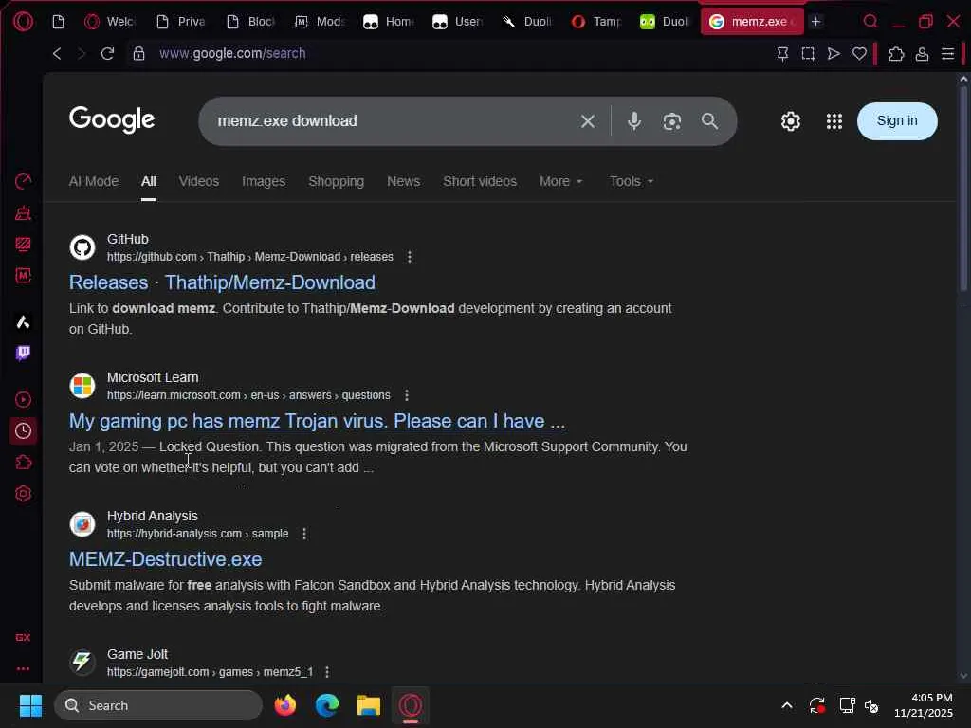The width and height of the screenshot is (971, 728).
Task: Click the site lock icon
Action: coord(138,54)
